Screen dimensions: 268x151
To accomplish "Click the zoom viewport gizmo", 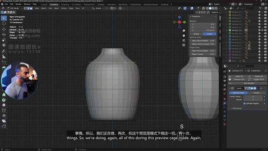I will [x=183, y=31].
